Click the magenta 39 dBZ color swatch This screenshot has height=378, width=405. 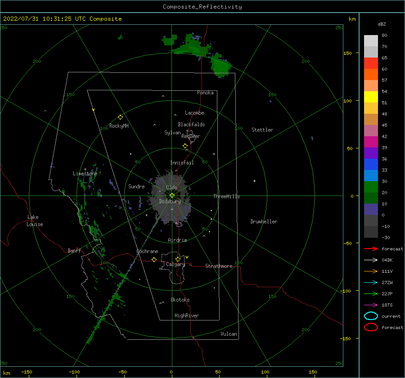click(371, 142)
